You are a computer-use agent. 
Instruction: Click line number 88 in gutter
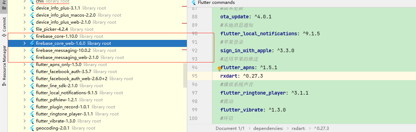coord(194,17)
